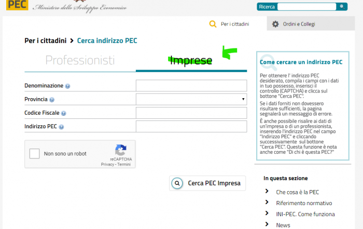
Task: Click the magnifier icon in the Ricerca bar
Action: coord(342,7)
